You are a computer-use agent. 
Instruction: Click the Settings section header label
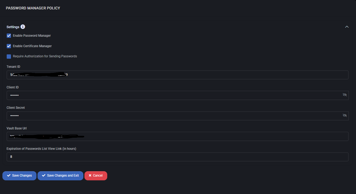pyautogui.click(x=13, y=27)
